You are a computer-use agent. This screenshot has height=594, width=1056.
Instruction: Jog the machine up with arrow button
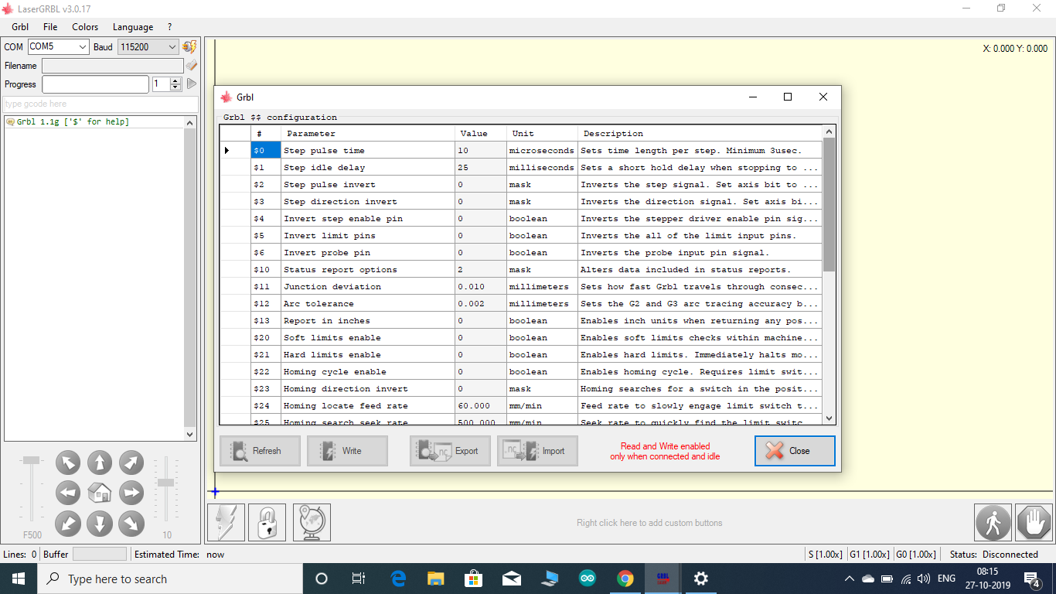click(100, 462)
